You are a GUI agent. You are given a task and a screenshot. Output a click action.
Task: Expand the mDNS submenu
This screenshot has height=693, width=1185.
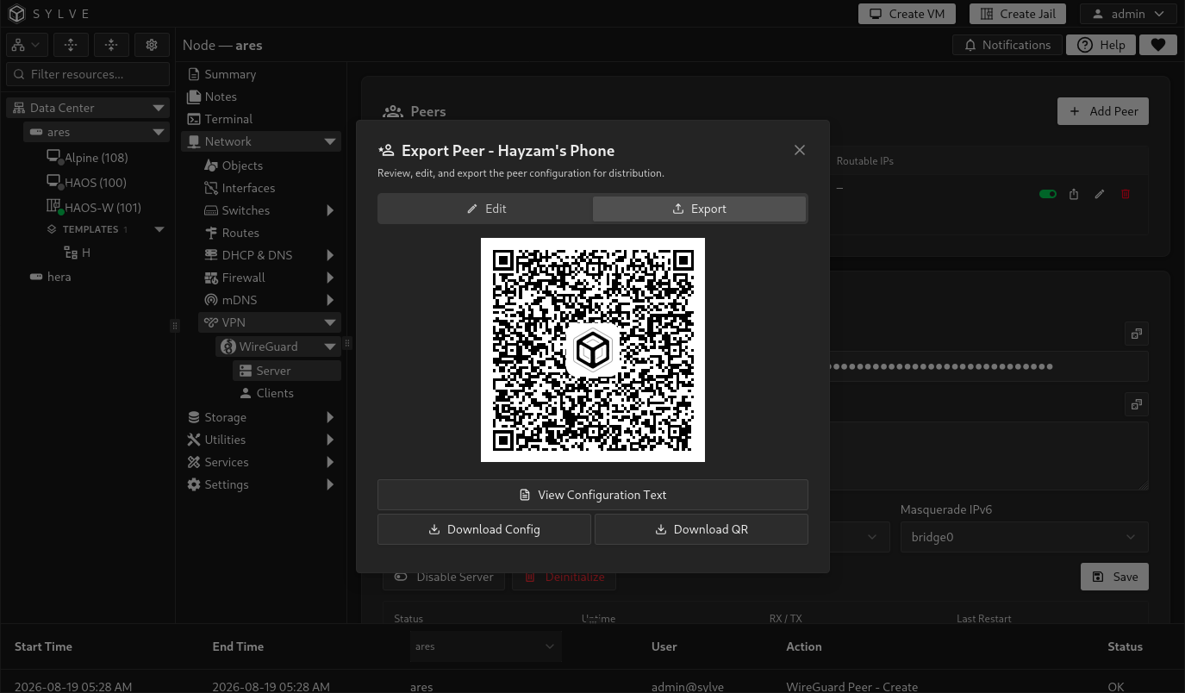[x=330, y=300]
